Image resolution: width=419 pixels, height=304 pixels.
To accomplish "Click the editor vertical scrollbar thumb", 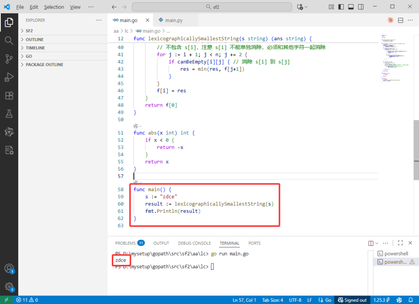I will [416, 150].
